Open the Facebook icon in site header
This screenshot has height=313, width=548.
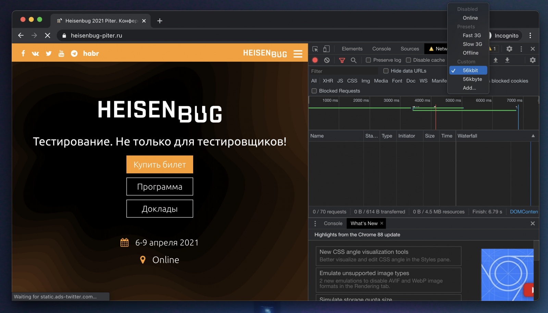point(23,53)
